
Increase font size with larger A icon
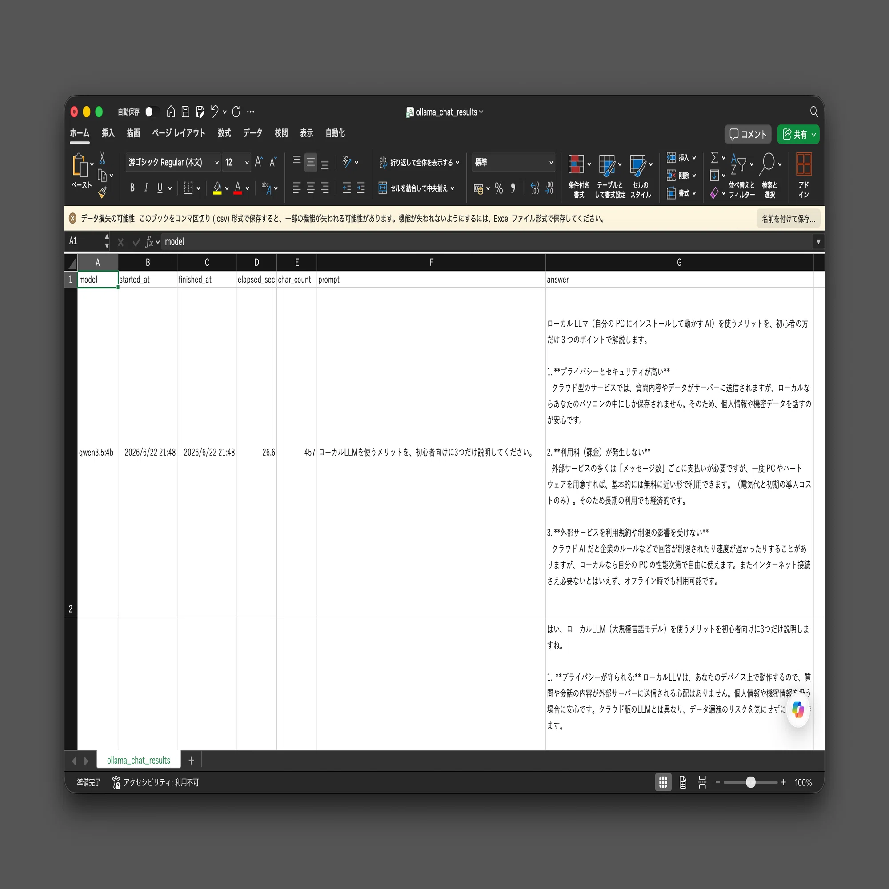pyautogui.click(x=259, y=162)
